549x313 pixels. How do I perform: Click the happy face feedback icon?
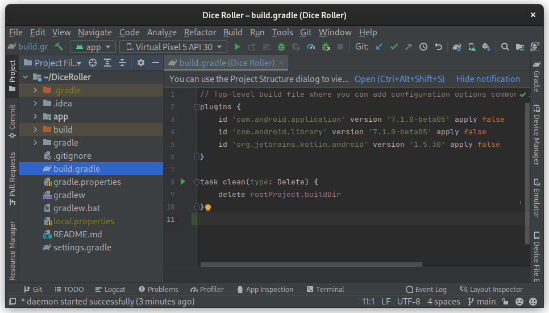pyautogui.click(x=519, y=302)
